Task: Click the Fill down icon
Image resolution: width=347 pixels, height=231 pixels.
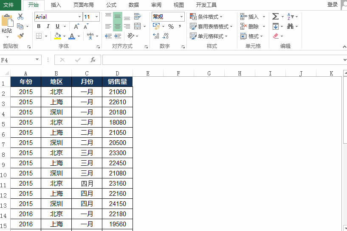Action: click(x=276, y=27)
